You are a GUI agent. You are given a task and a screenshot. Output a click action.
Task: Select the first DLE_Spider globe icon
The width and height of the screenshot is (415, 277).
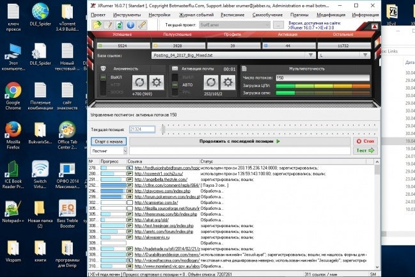point(40,14)
